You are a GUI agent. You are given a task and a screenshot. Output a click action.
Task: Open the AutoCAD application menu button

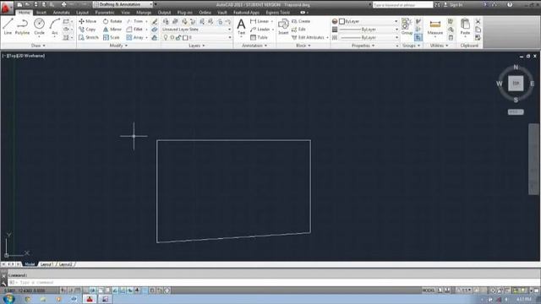point(6,8)
